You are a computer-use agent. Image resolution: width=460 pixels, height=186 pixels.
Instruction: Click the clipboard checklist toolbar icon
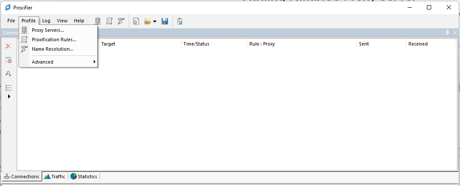pyautogui.click(x=180, y=21)
